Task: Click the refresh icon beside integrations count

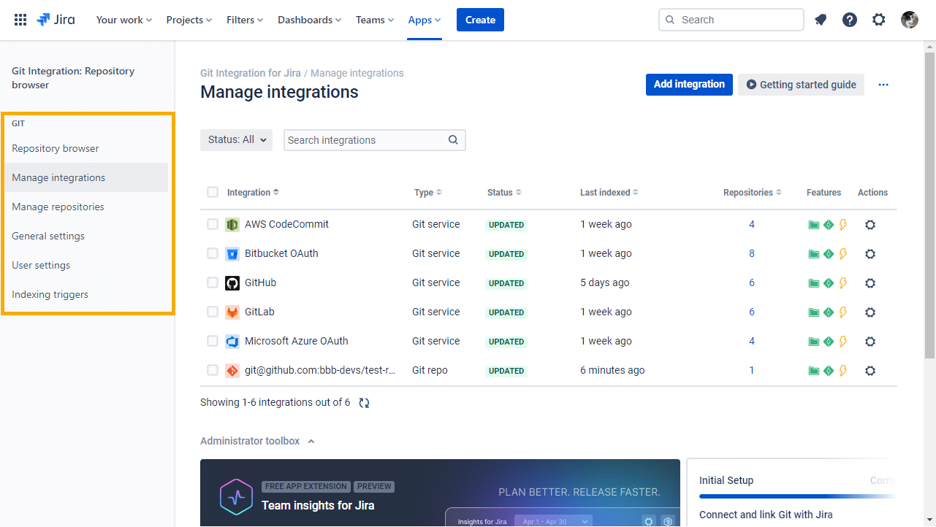Action: (364, 403)
